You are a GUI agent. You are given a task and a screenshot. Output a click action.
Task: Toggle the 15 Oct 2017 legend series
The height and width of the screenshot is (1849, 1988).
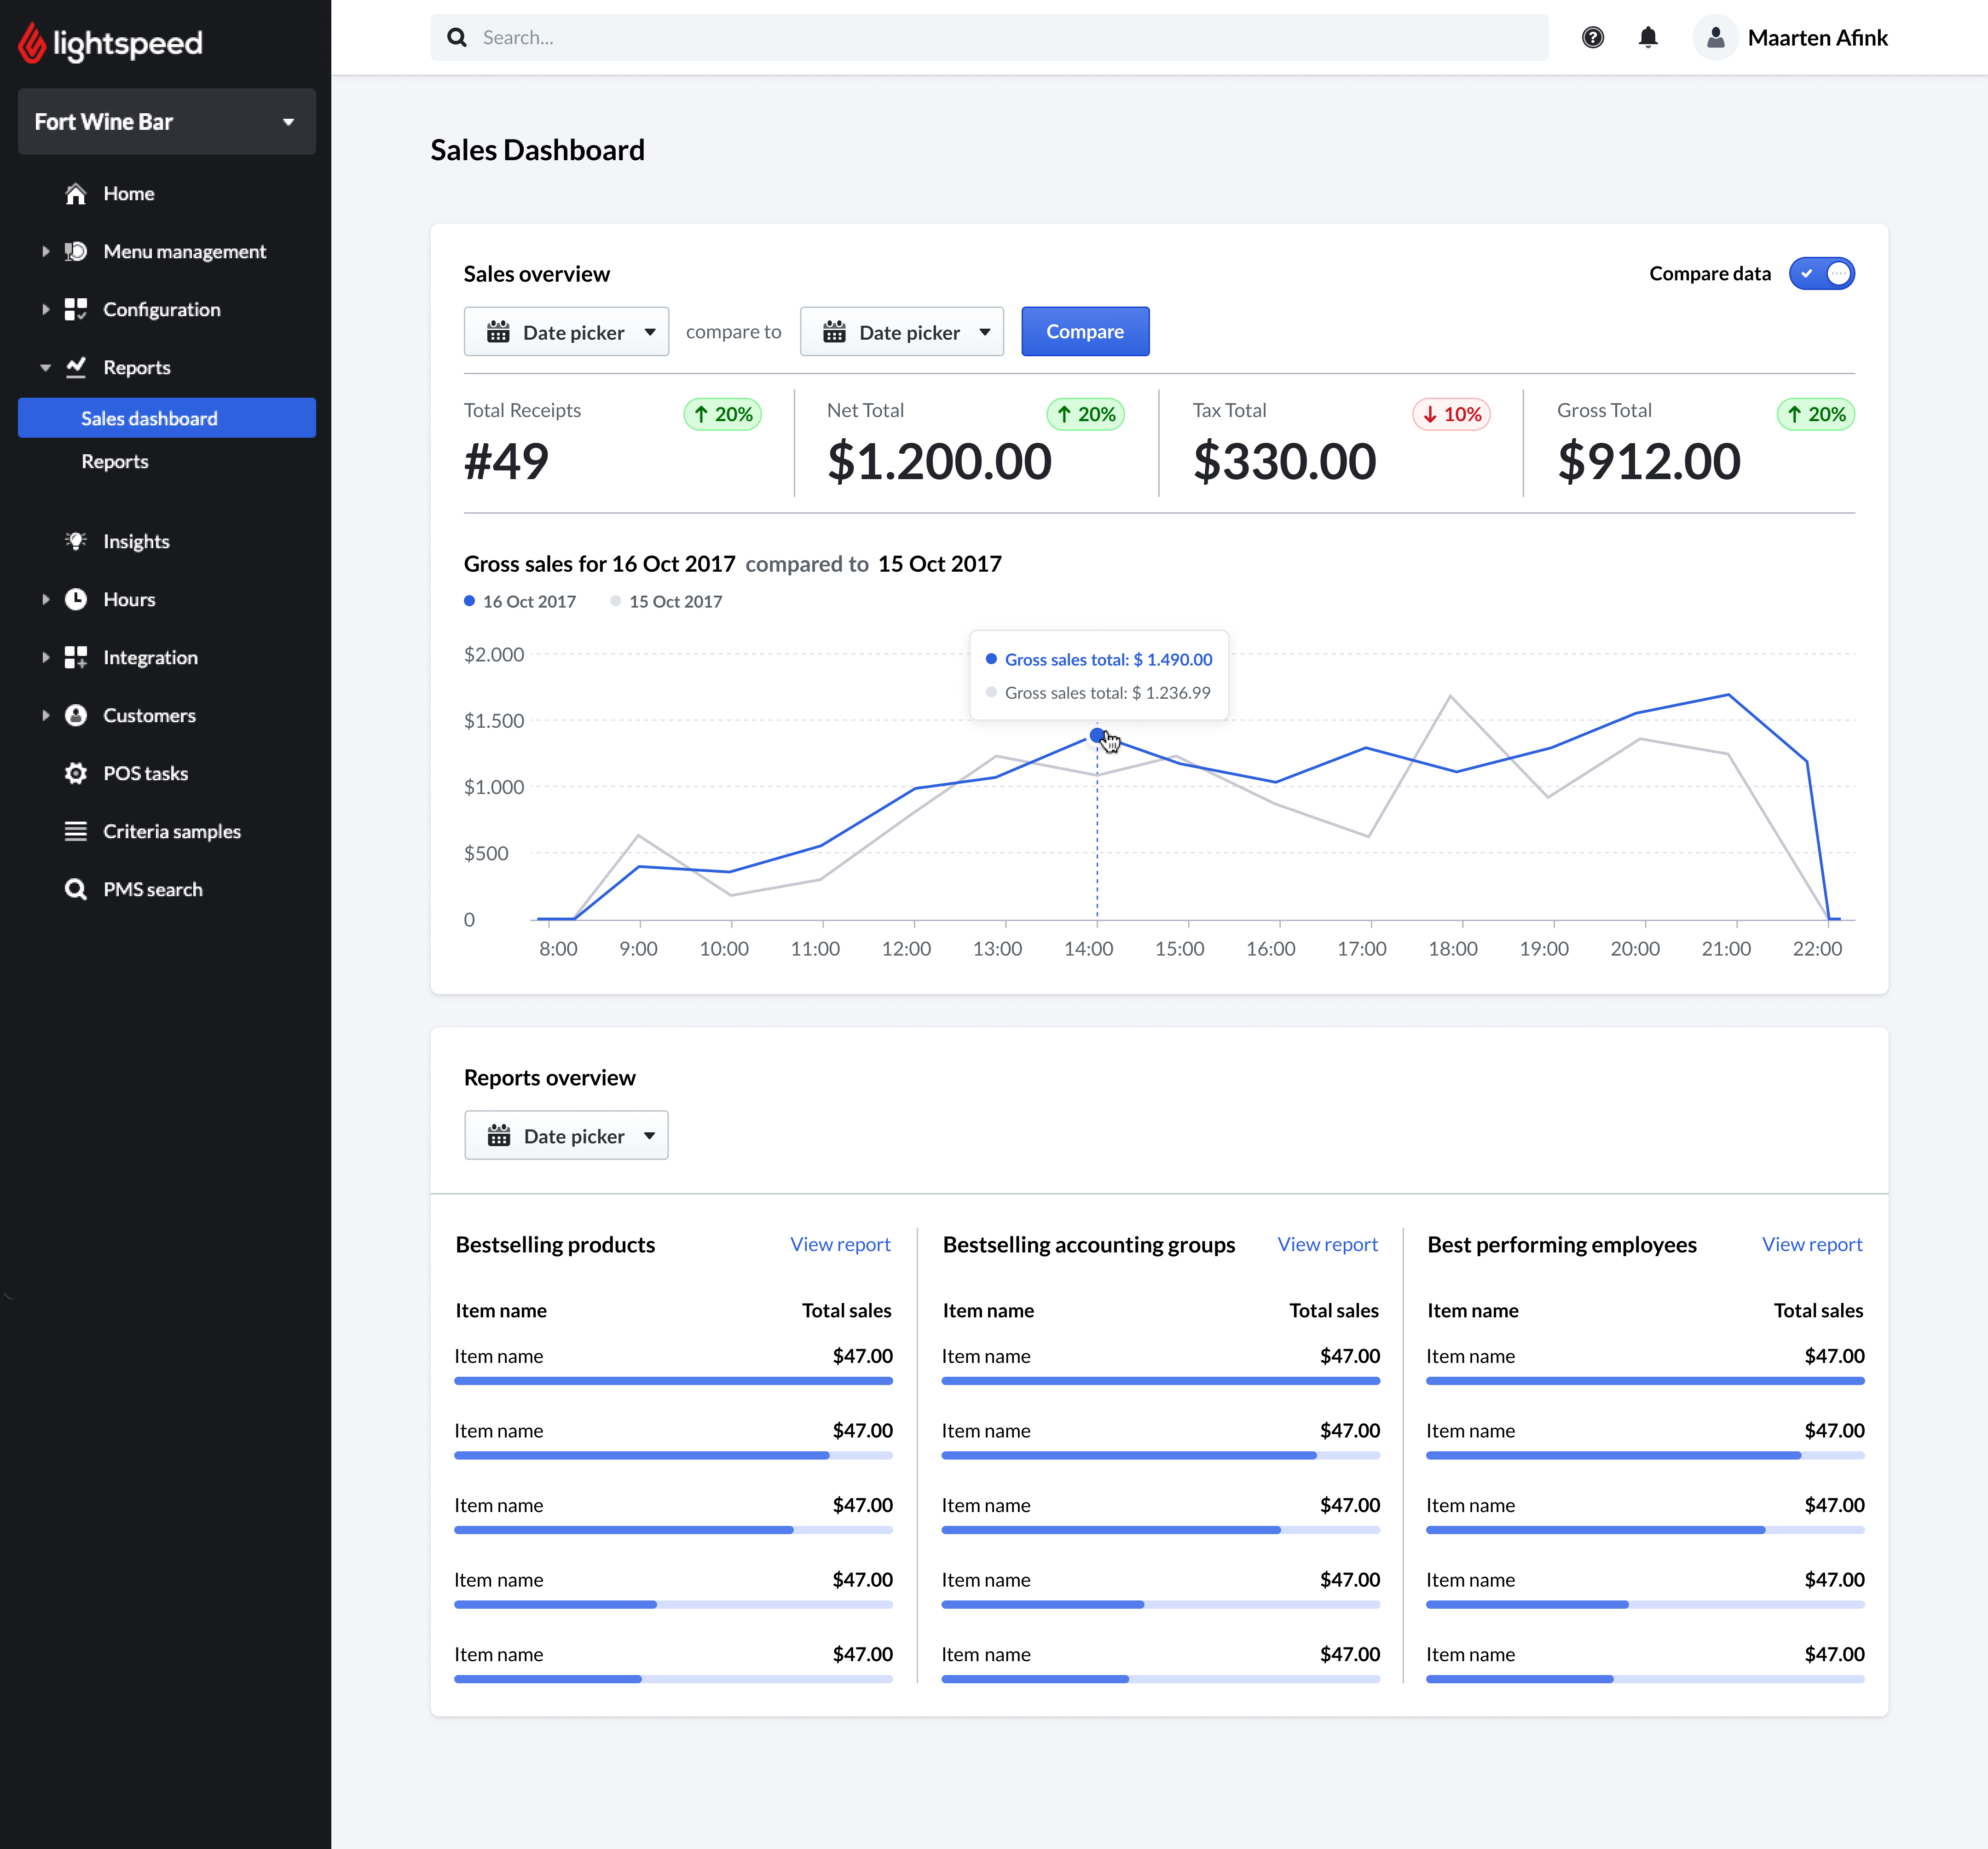coord(666,601)
